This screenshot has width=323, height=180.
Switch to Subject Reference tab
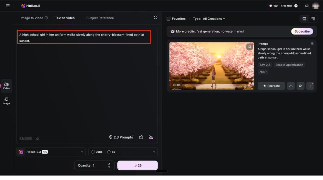tap(100, 18)
